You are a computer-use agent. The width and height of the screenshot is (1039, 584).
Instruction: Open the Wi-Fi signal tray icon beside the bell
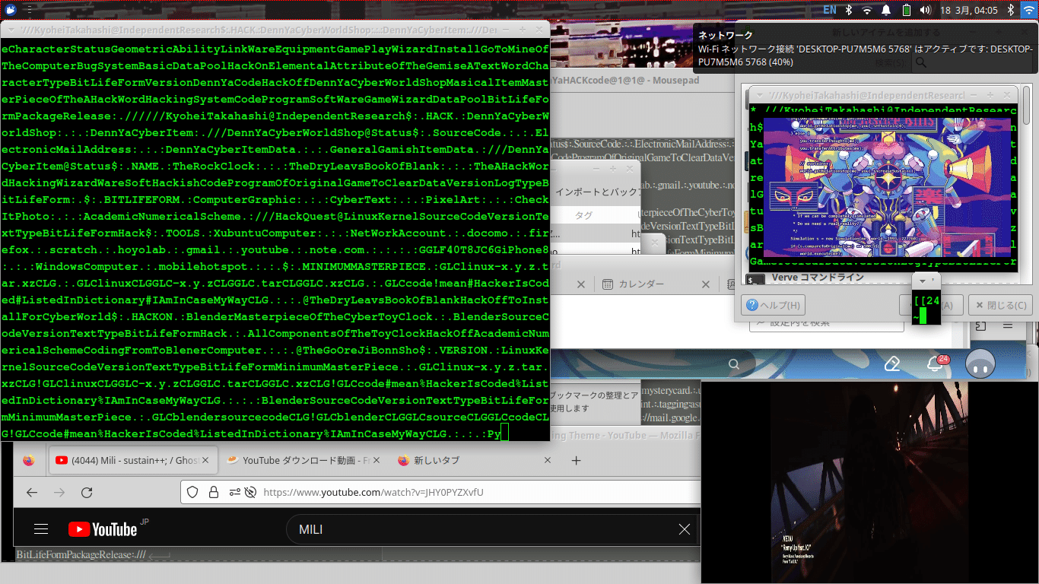867,10
